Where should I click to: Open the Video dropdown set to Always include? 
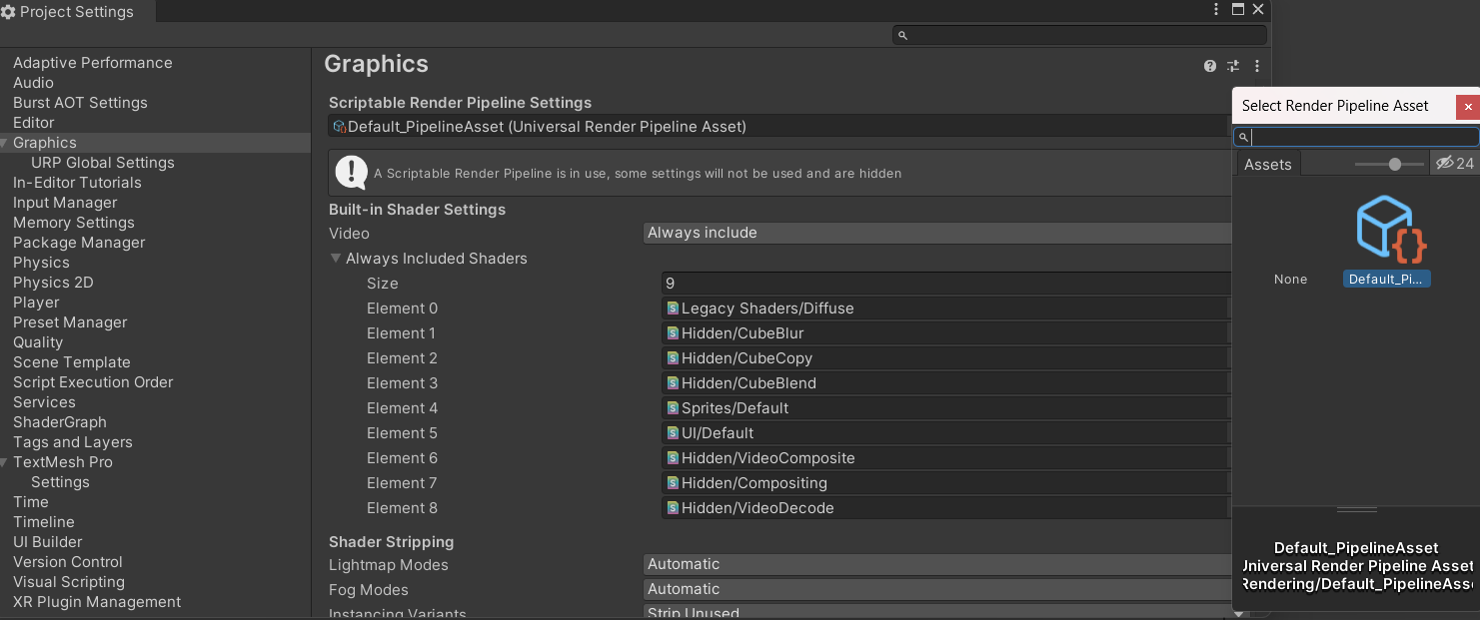click(x=937, y=233)
